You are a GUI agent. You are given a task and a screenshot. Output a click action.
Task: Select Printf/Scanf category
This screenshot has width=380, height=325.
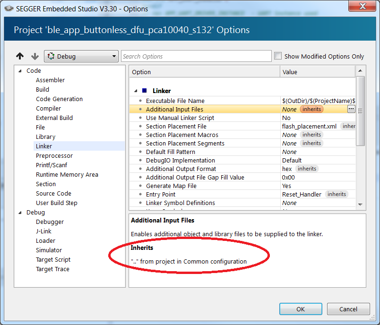52,165
